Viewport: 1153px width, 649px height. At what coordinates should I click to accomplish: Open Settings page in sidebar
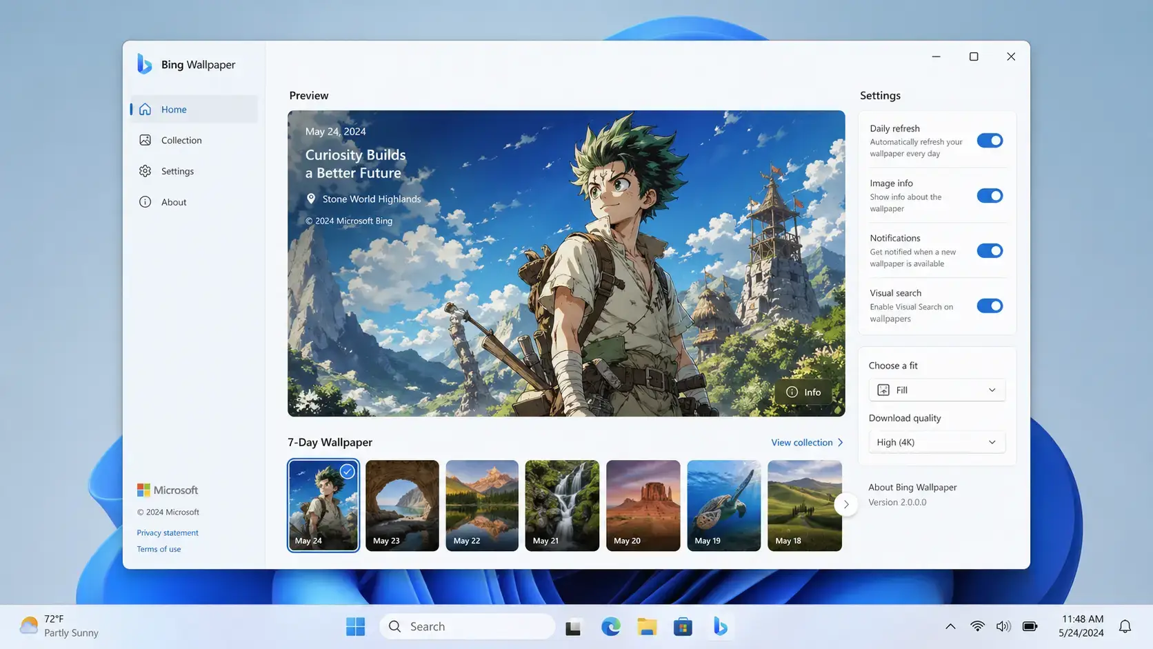(194, 171)
